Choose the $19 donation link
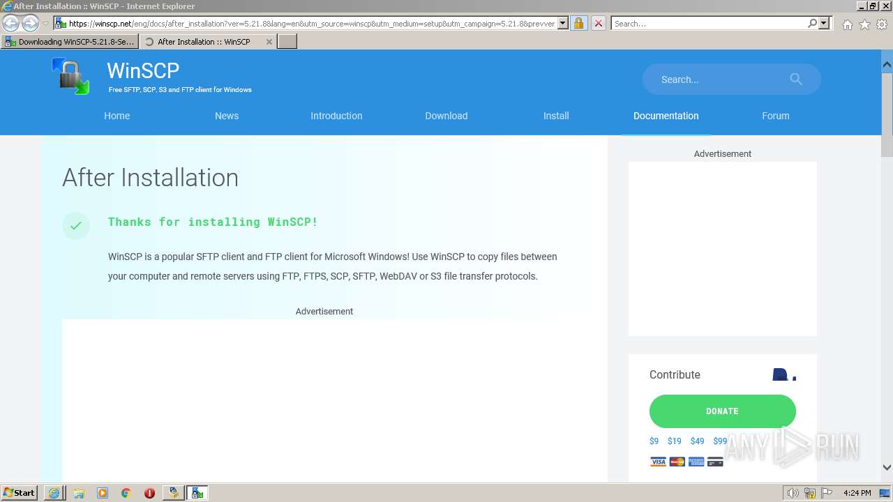This screenshot has height=502, width=893. pyautogui.click(x=674, y=441)
